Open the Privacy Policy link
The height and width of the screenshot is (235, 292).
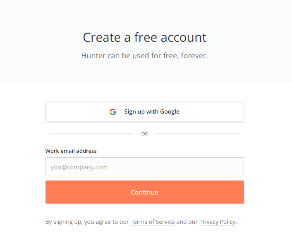pos(217,222)
